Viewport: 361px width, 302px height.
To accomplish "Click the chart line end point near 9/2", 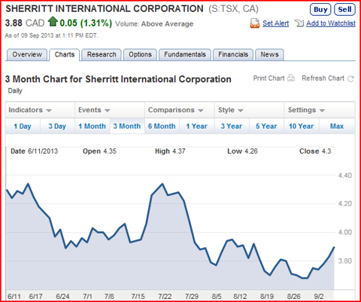I will point(334,247).
